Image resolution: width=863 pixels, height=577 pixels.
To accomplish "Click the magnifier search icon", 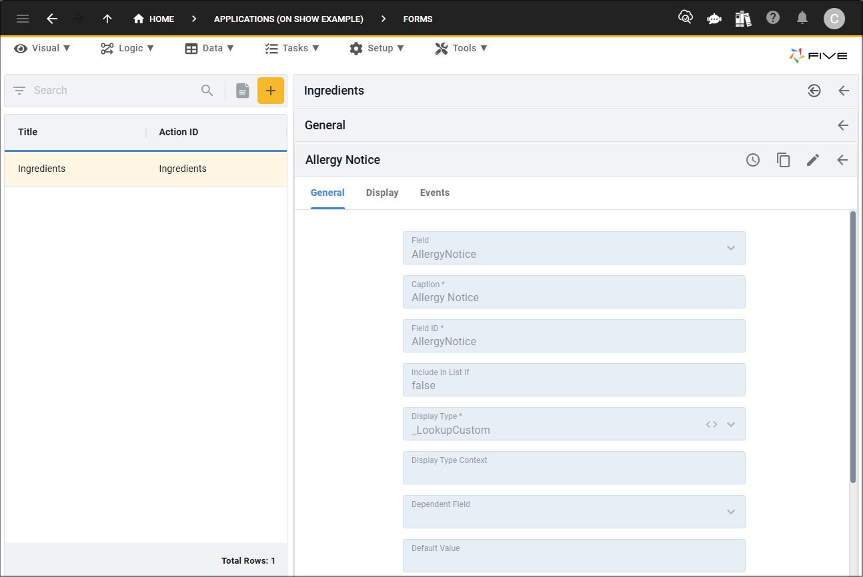I will (207, 91).
